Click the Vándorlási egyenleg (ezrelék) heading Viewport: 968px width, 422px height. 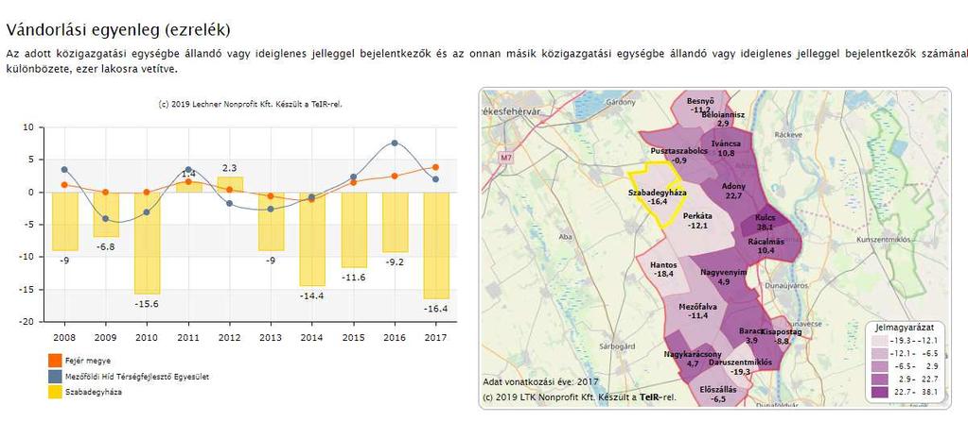tap(118, 29)
